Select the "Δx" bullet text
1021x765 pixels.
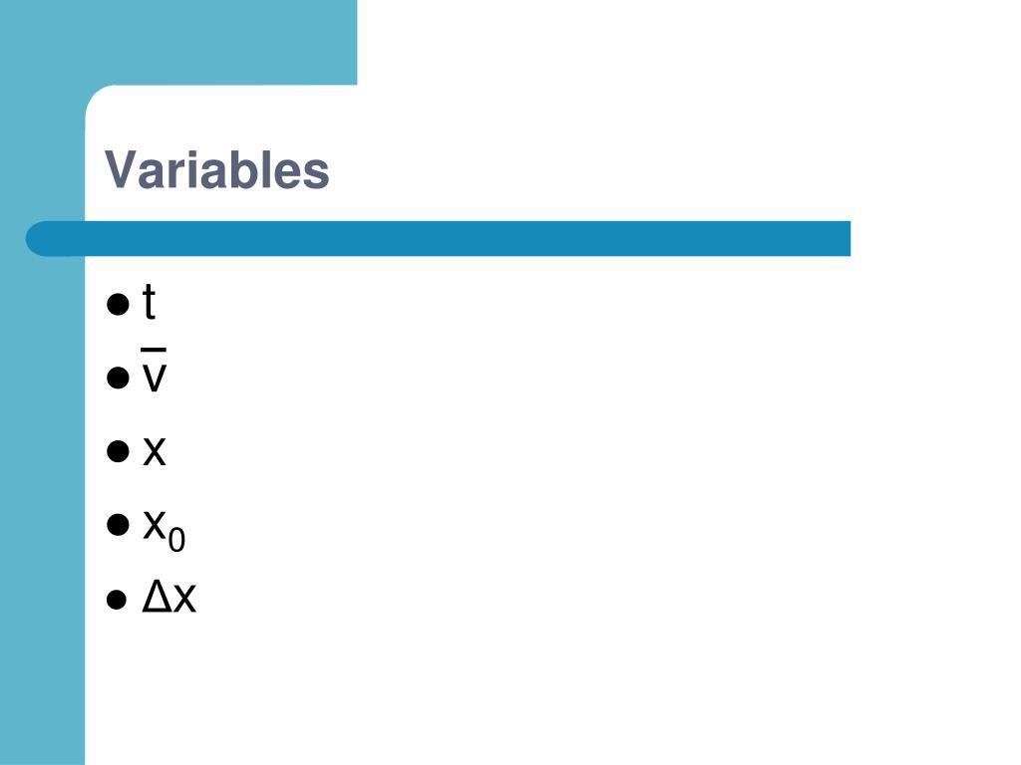point(170,598)
